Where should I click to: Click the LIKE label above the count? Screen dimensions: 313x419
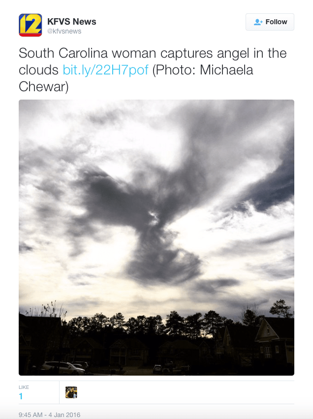click(24, 387)
